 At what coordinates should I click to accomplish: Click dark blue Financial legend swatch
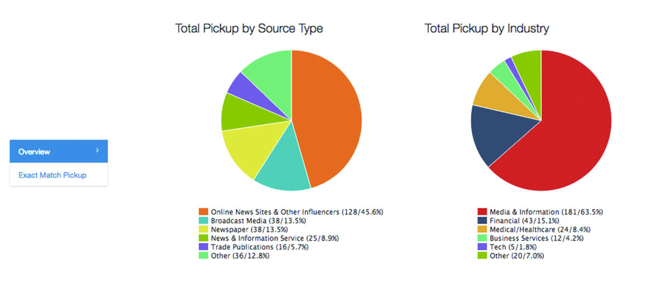point(482,221)
